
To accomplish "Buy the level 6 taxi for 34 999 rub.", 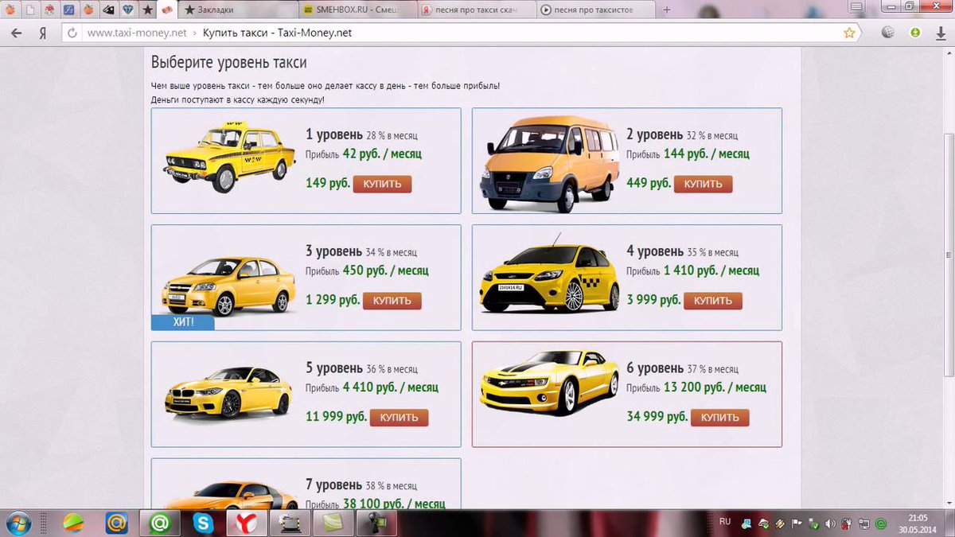I will (720, 418).
